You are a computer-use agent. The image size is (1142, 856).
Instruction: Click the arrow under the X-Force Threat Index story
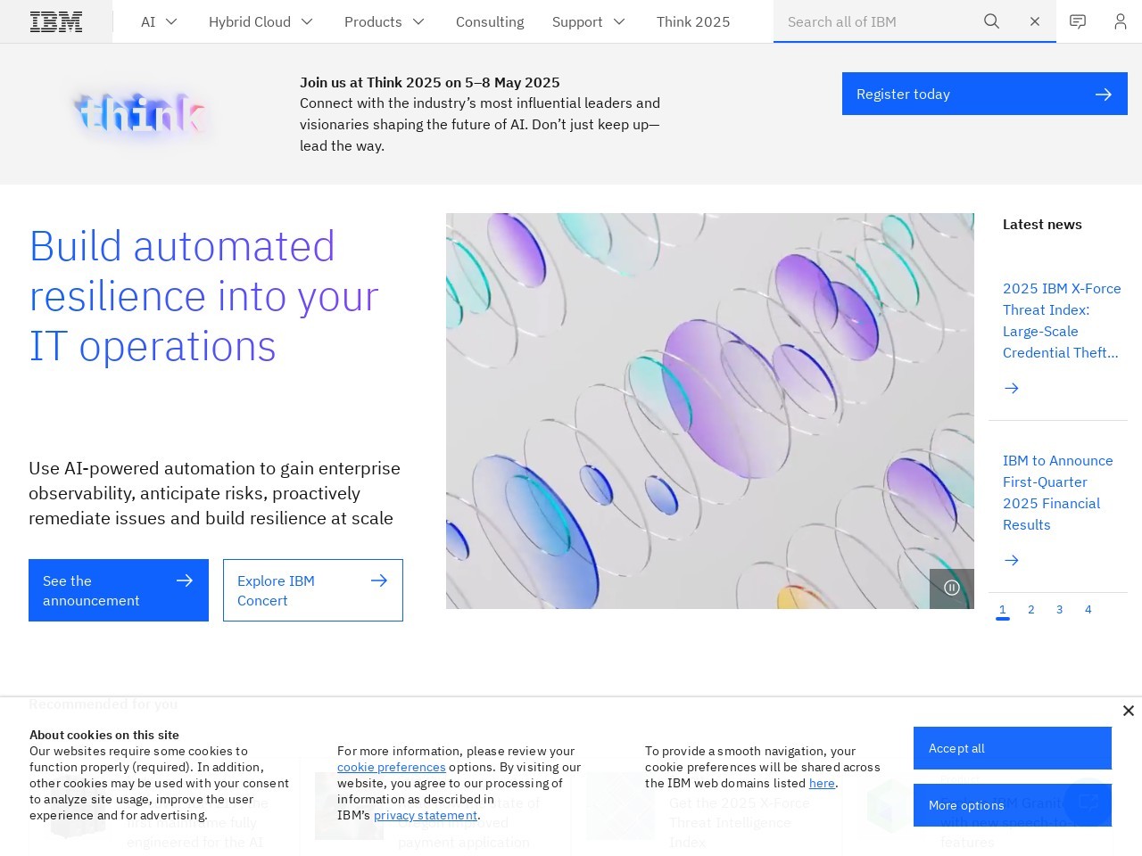click(x=1012, y=388)
